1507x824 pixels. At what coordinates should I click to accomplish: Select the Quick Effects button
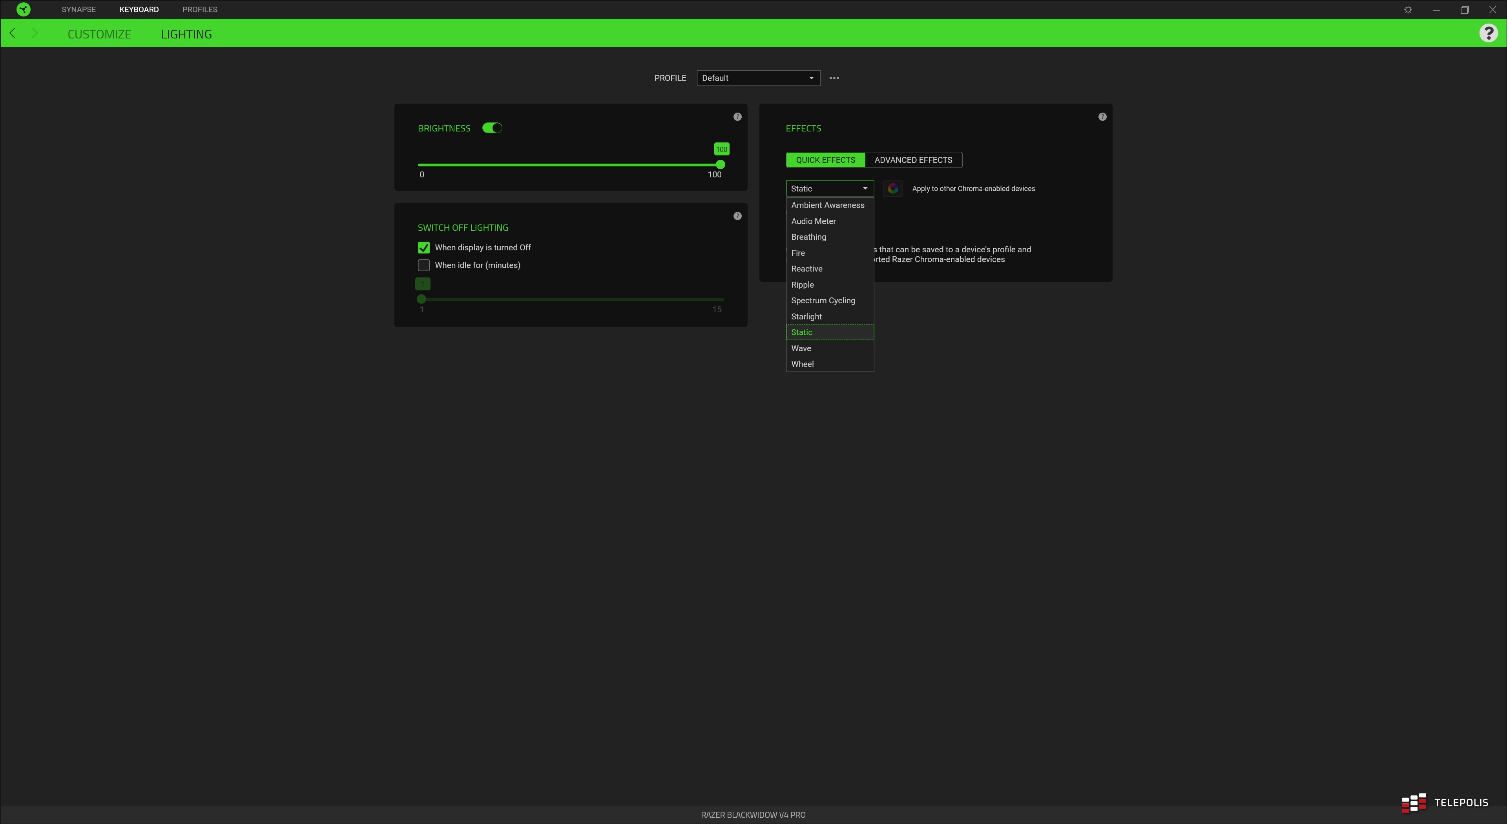(x=825, y=160)
